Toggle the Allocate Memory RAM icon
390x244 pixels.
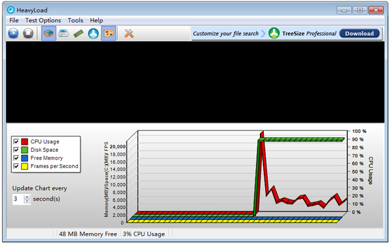pos(79,33)
